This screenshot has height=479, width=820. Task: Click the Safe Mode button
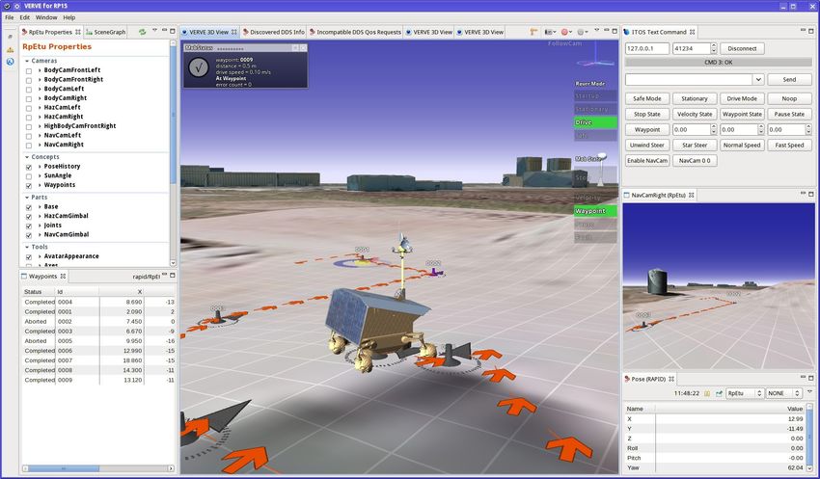tap(647, 98)
